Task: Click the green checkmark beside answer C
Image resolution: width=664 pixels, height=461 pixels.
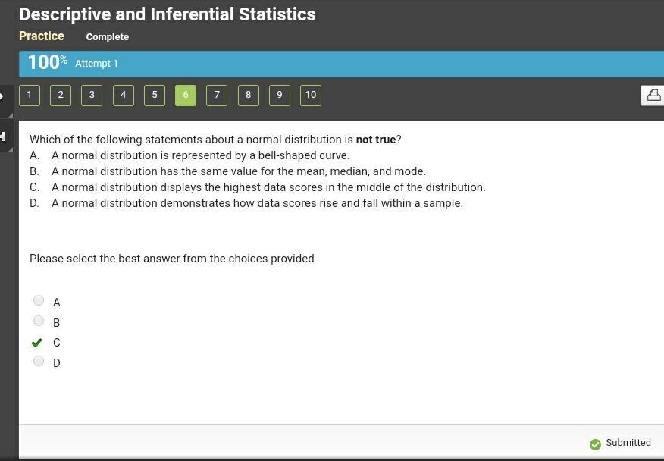Action: [x=37, y=343]
